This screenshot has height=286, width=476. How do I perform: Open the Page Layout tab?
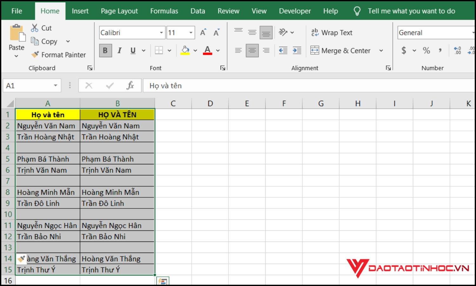coord(119,11)
